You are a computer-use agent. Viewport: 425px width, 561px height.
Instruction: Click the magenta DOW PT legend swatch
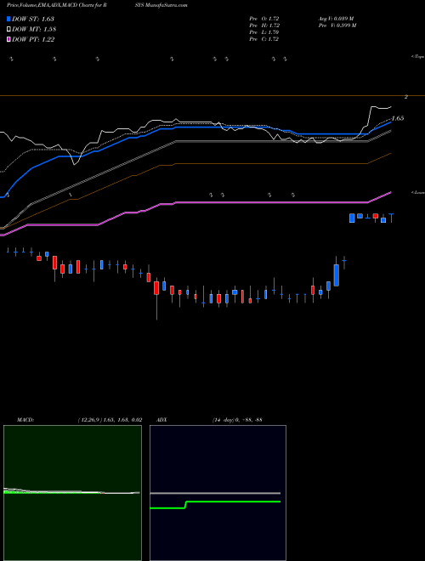(x=9, y=39)
